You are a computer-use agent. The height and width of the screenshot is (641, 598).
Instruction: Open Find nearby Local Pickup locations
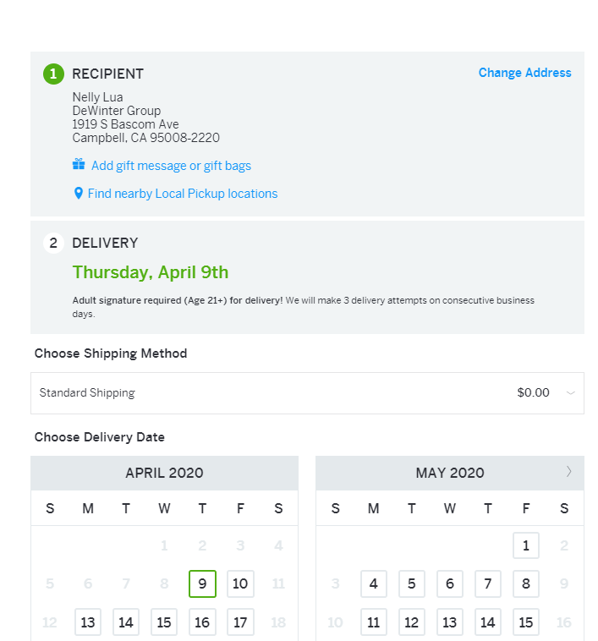point(183,194)
